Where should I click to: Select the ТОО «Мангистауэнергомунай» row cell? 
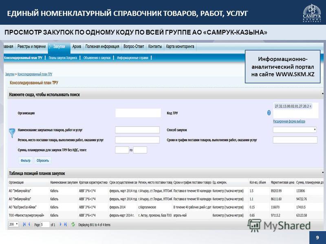(26, 216)
